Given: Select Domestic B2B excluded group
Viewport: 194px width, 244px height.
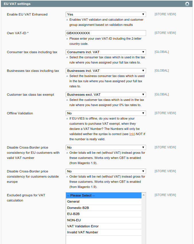Looking at the screenshot, I should click(x=103, y=208).
